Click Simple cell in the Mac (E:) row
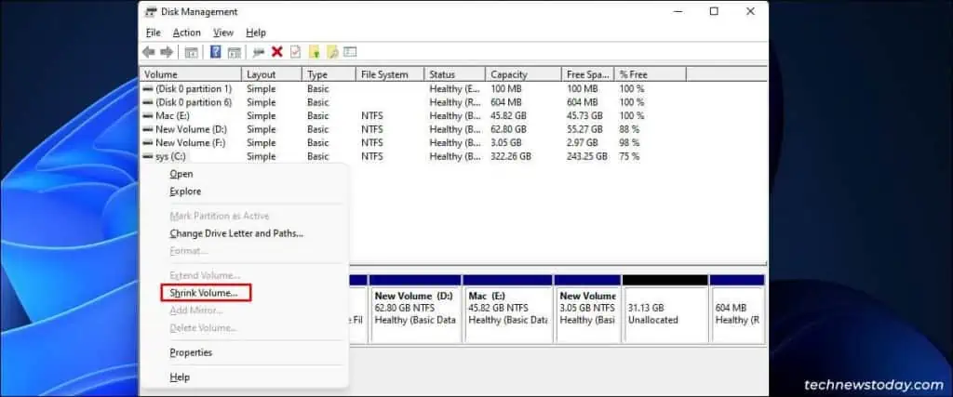The image size is (953, 397). pos(262,115)
